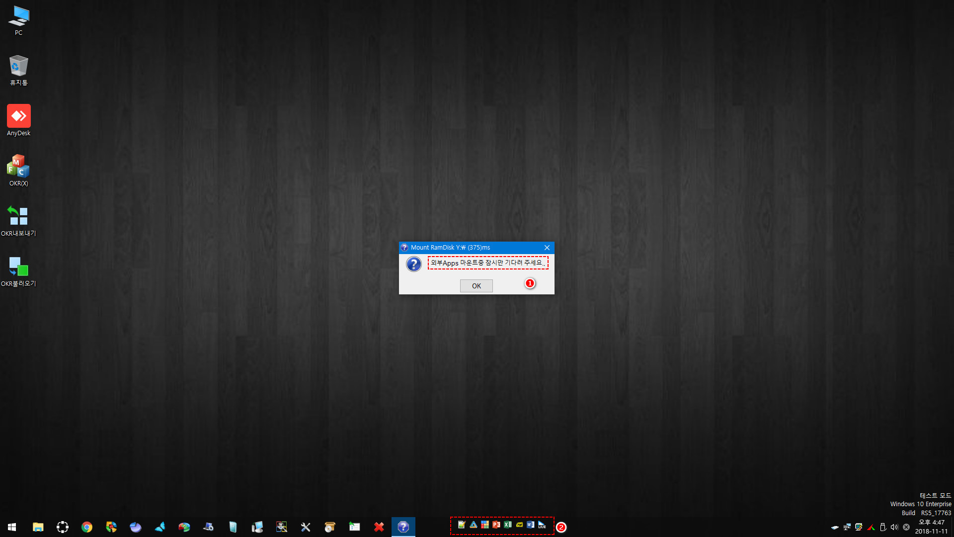This screenshot has height=537, width=954.
Task: Click the dialog message text about 외부Apps
Action: pyautogui.click(x=487, y=263)
